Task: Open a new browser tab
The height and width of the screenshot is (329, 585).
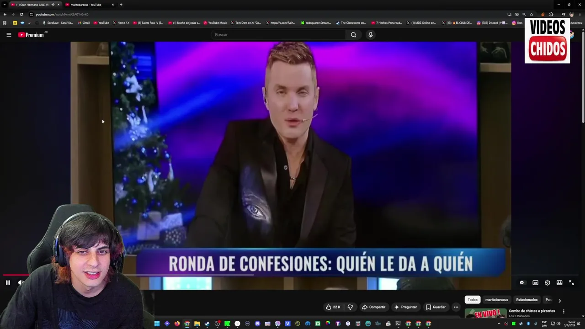Action: (121, 5)
